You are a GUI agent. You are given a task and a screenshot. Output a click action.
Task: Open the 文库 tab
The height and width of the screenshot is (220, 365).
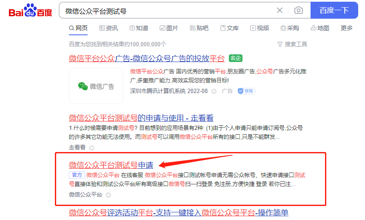click(229, 28)
